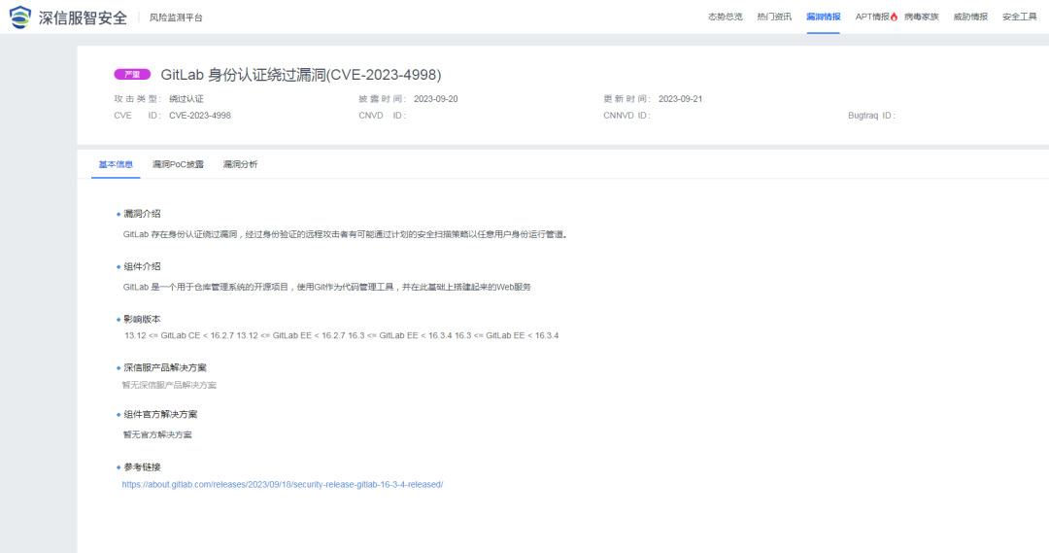This screenshot has width=1049, height=553.
Task: Click the 漏洞介绍 section heading
Action: pyautogui.click(x=142, y=214)
